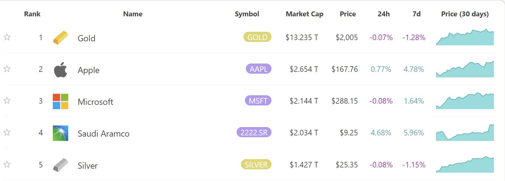Sort by the Price column header
Viewport: 505px width, 181px height.
click(348, 14)
